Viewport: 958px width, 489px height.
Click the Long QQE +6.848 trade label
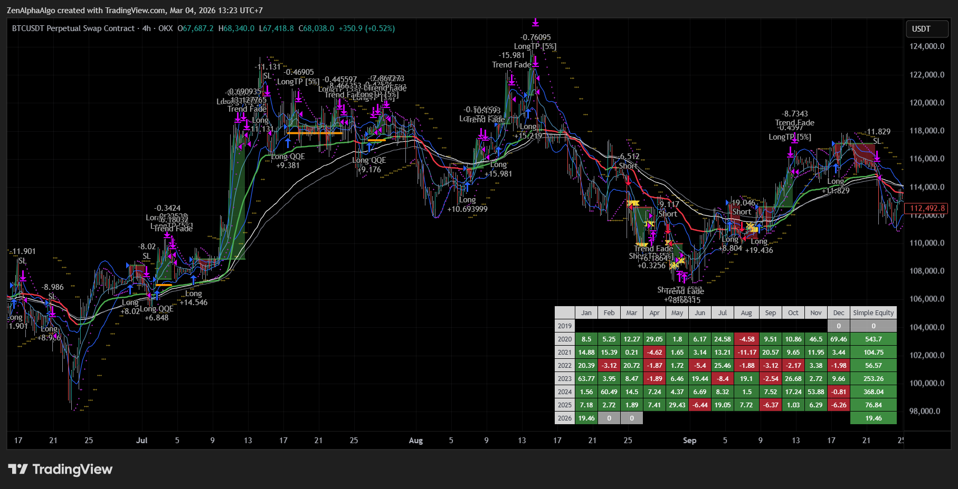[x=157, y=313]
